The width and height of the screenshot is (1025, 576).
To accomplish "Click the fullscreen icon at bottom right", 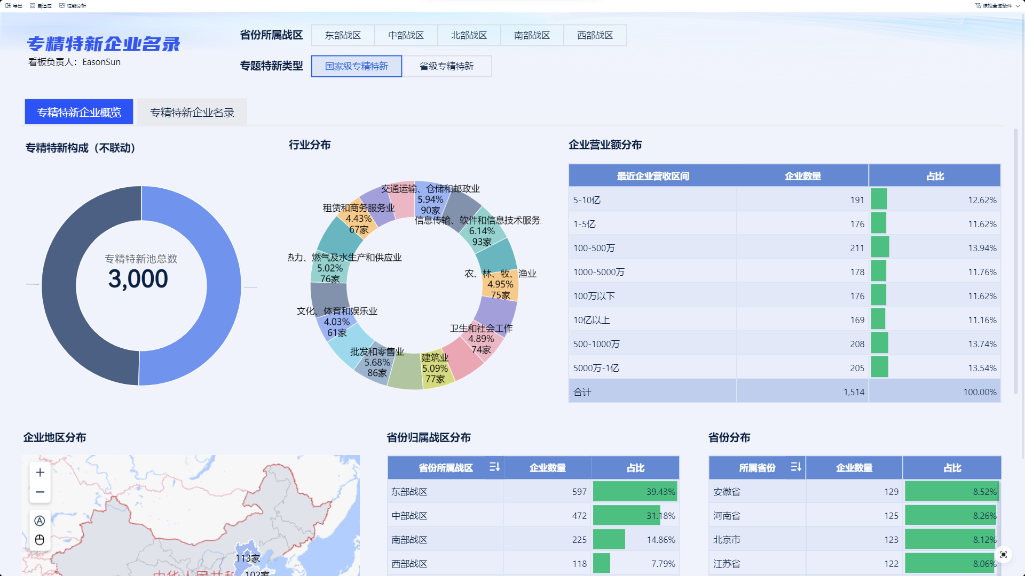I will 1004,555.
